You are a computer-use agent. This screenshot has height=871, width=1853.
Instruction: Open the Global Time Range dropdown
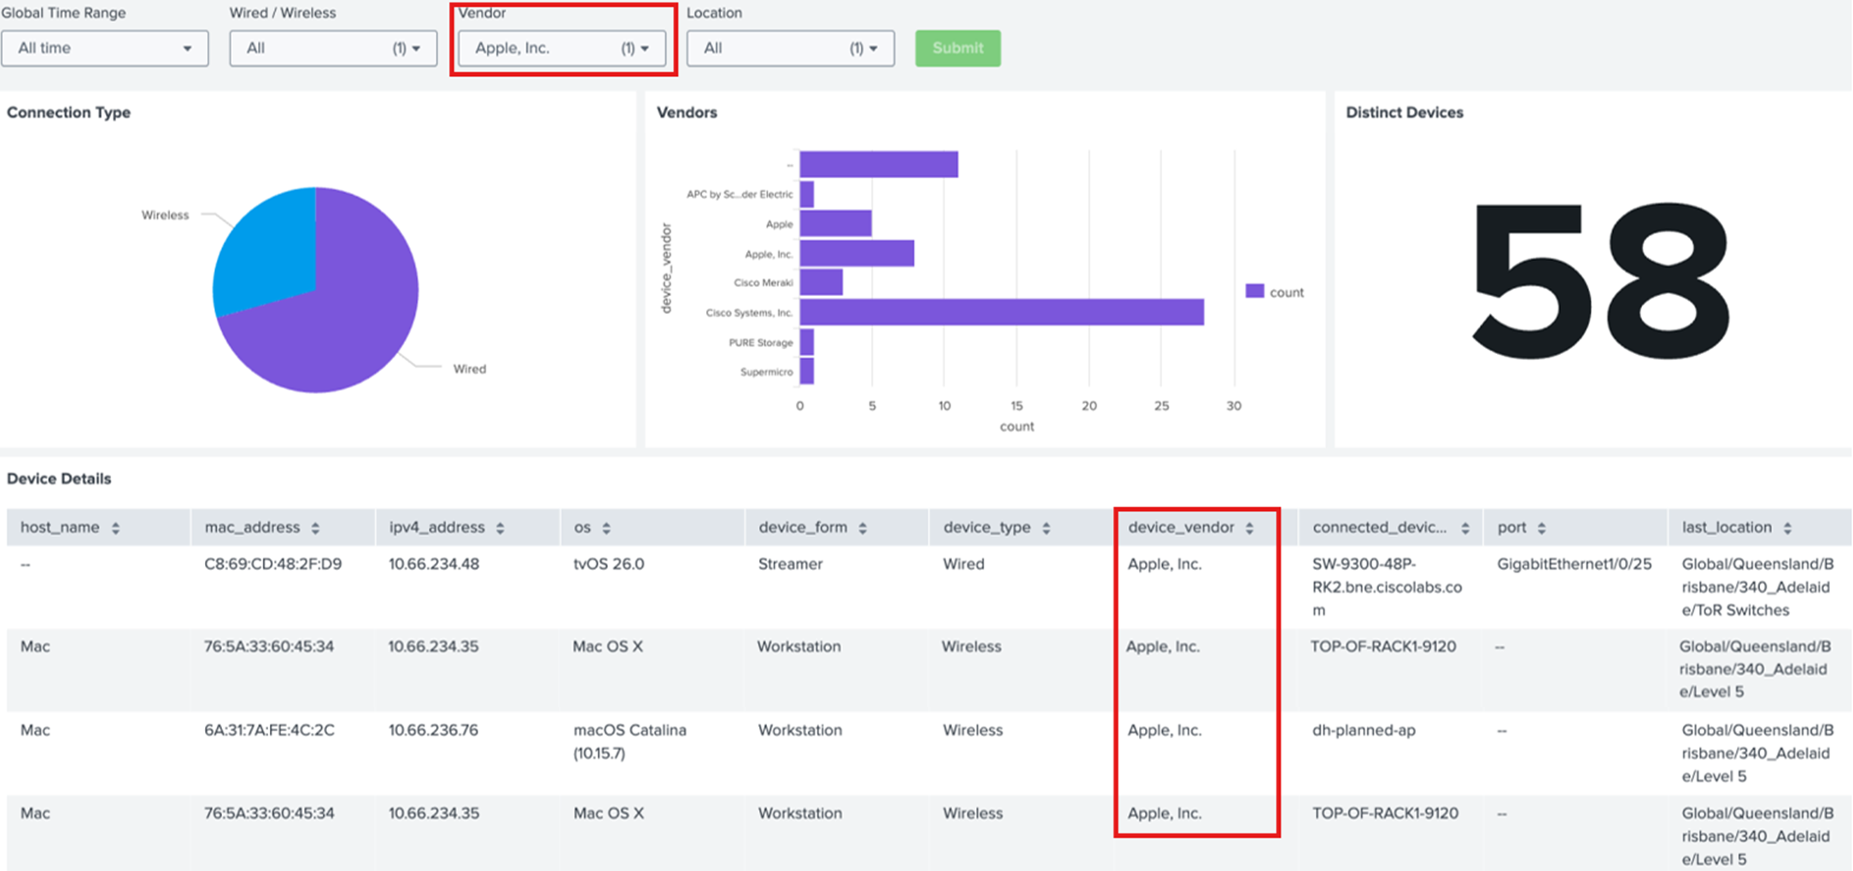pos(105,48)
